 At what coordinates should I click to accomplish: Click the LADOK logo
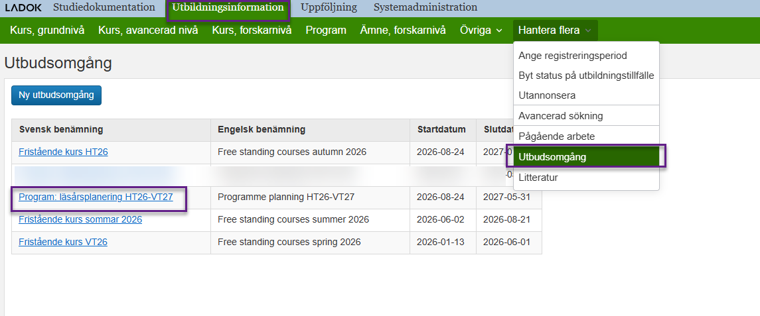coord(23,8)
